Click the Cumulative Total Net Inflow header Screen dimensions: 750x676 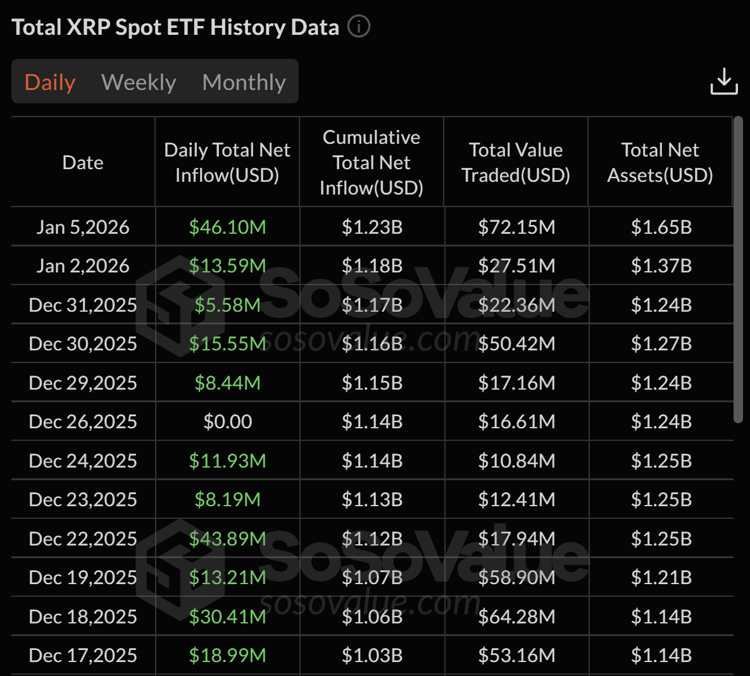pyautogui.click(x=372, y=162)
